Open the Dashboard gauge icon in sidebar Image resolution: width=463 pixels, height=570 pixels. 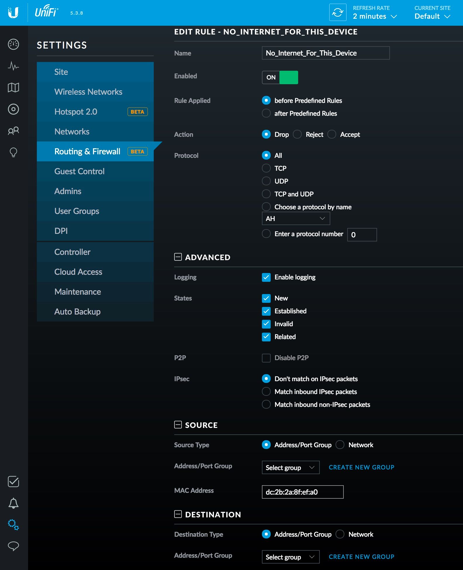[x=13, y=44]
